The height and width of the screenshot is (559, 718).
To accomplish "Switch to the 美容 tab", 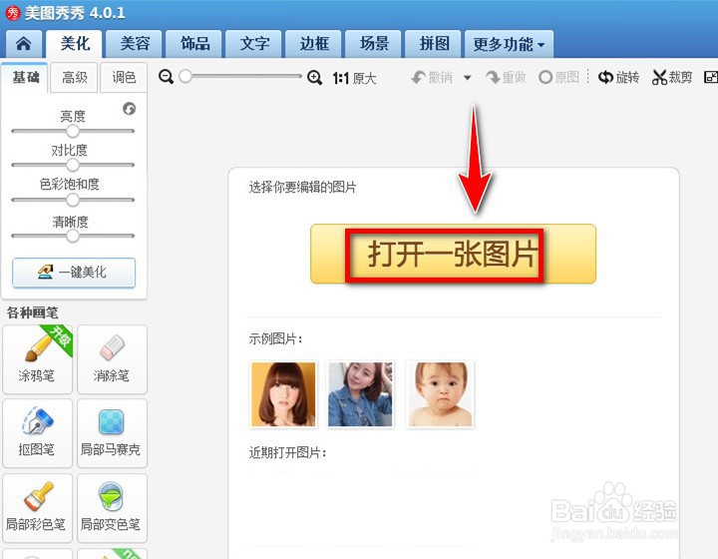I will (x=135, y=44).
